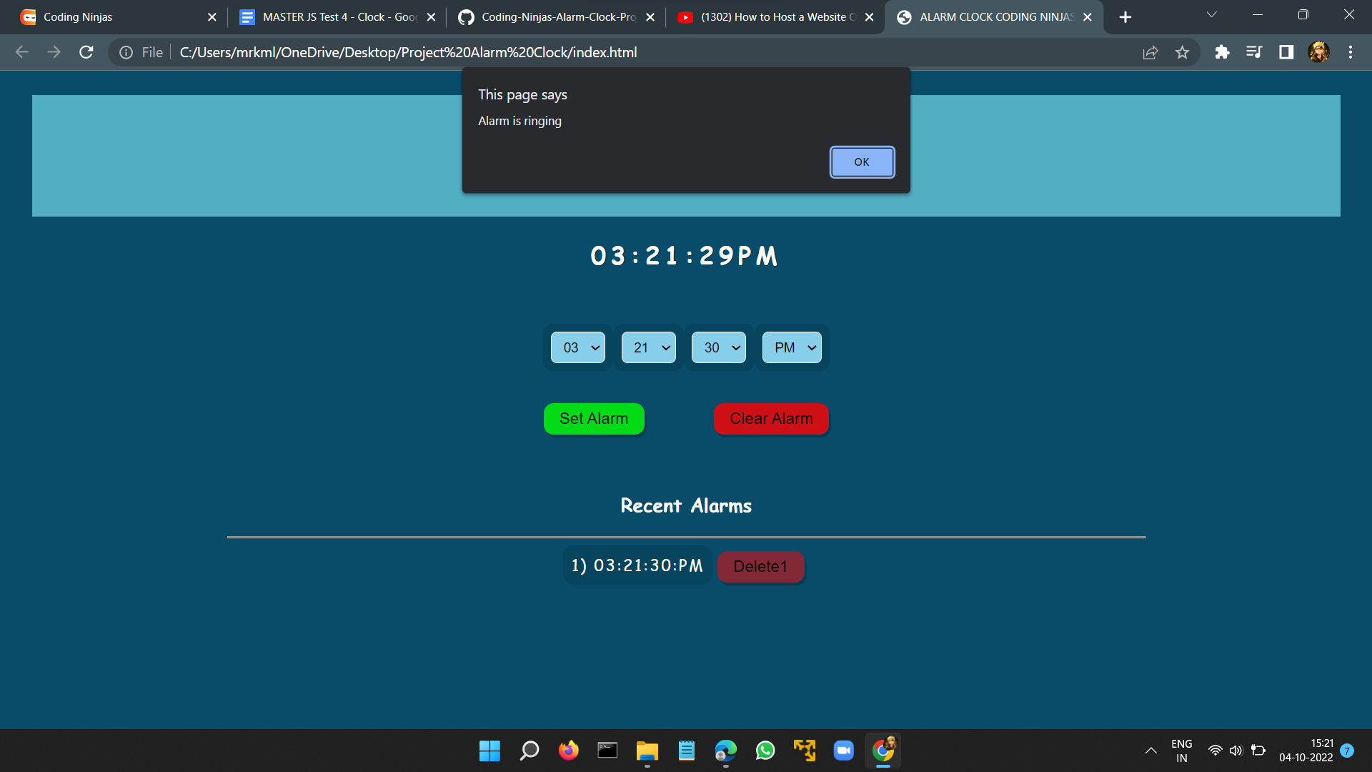Open the Extensions puzzle icon

(x=1222, y=52)
